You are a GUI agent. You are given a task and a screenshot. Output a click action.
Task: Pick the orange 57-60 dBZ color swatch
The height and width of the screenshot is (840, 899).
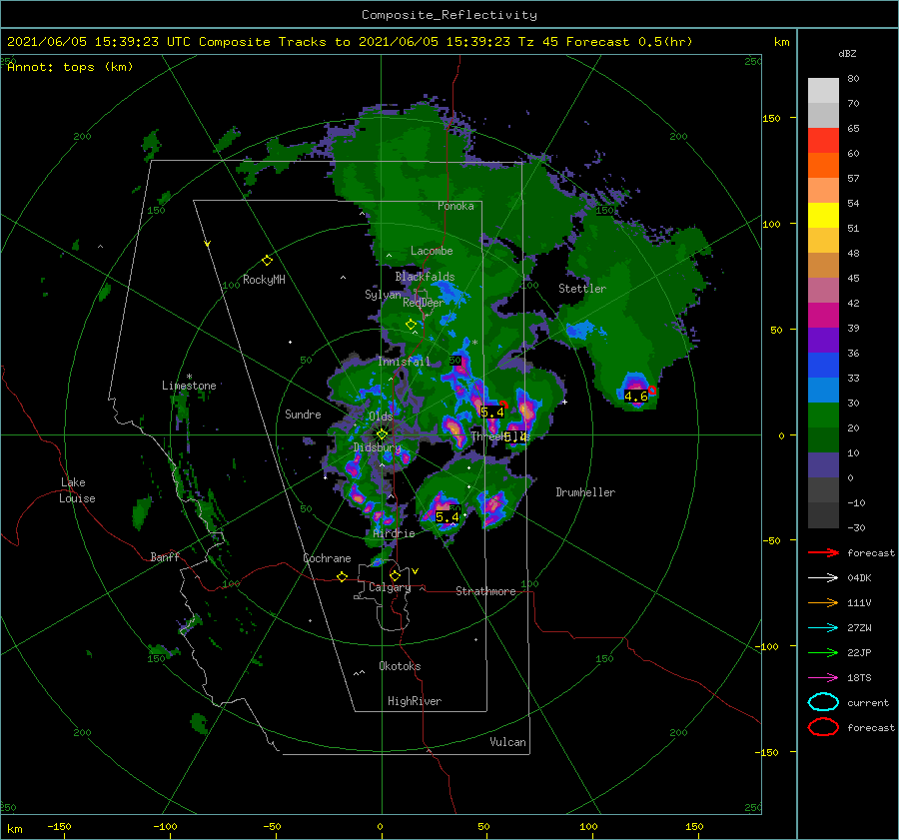pyautogui.click(x=823, y=166)
